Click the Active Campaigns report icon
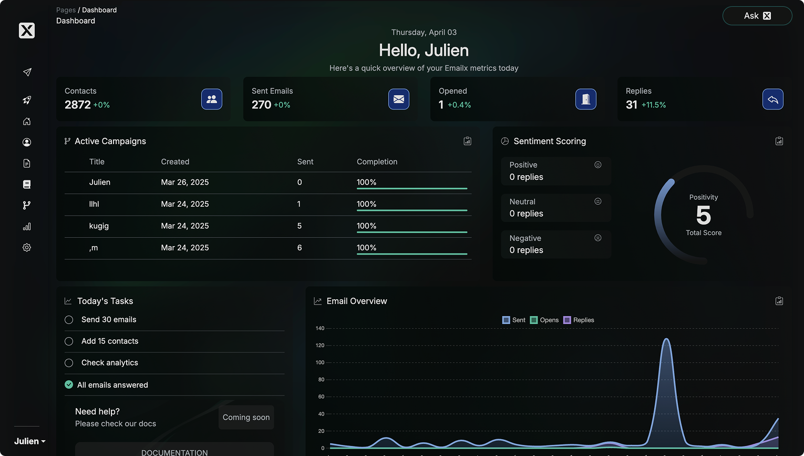 (467, 141)
